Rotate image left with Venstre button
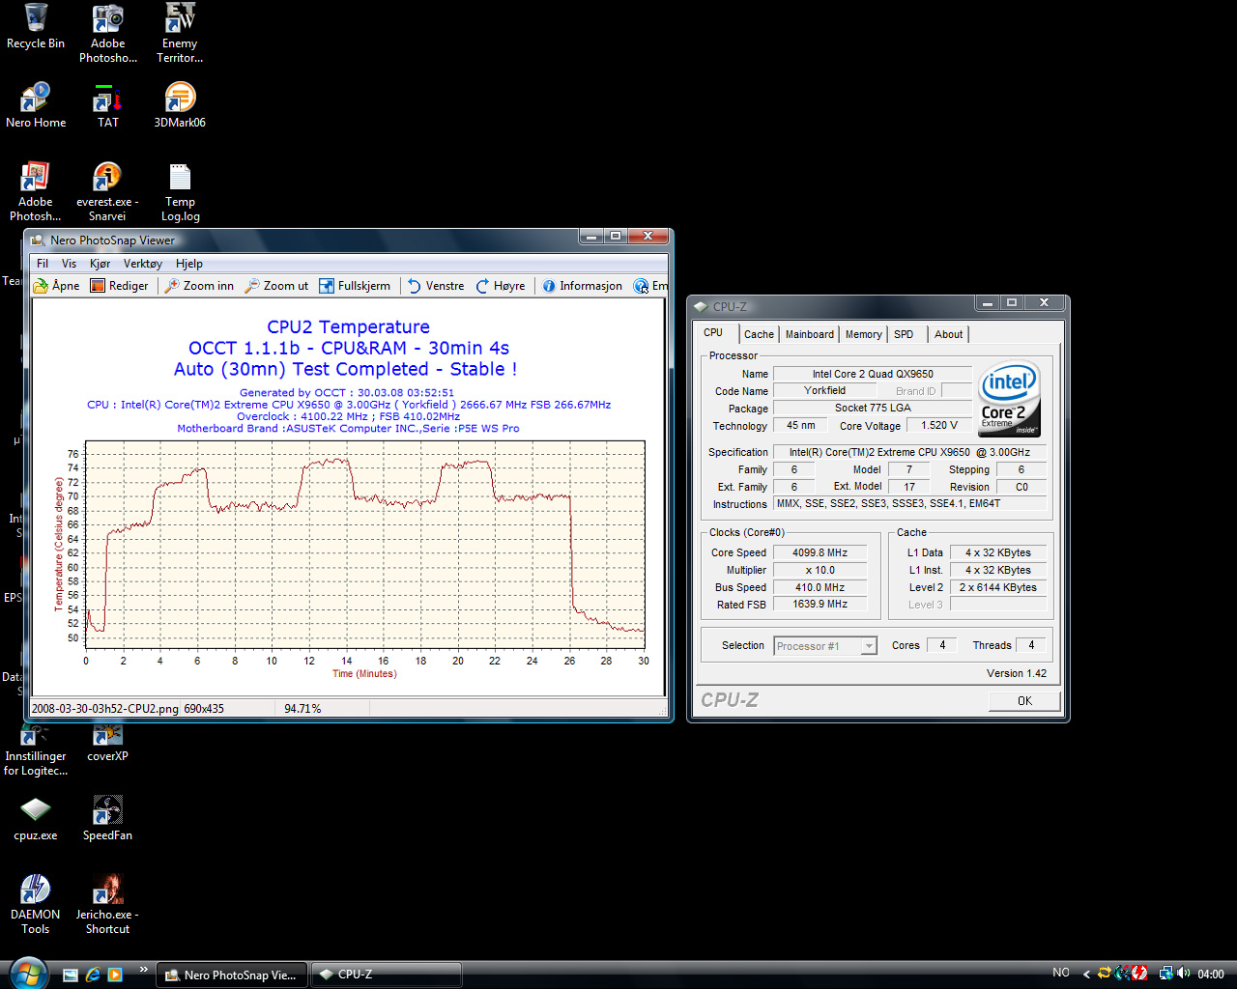Viewport: 1237px width, 989px height. (x=436, y=286)
